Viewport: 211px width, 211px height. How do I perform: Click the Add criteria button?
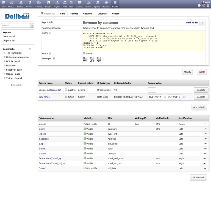pos(199,107)
